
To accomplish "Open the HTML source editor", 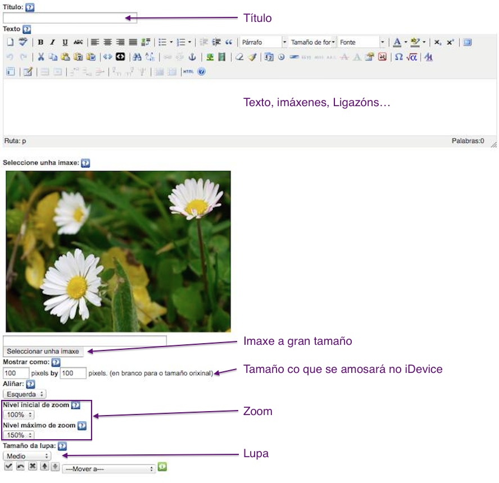I will point(188,72).
